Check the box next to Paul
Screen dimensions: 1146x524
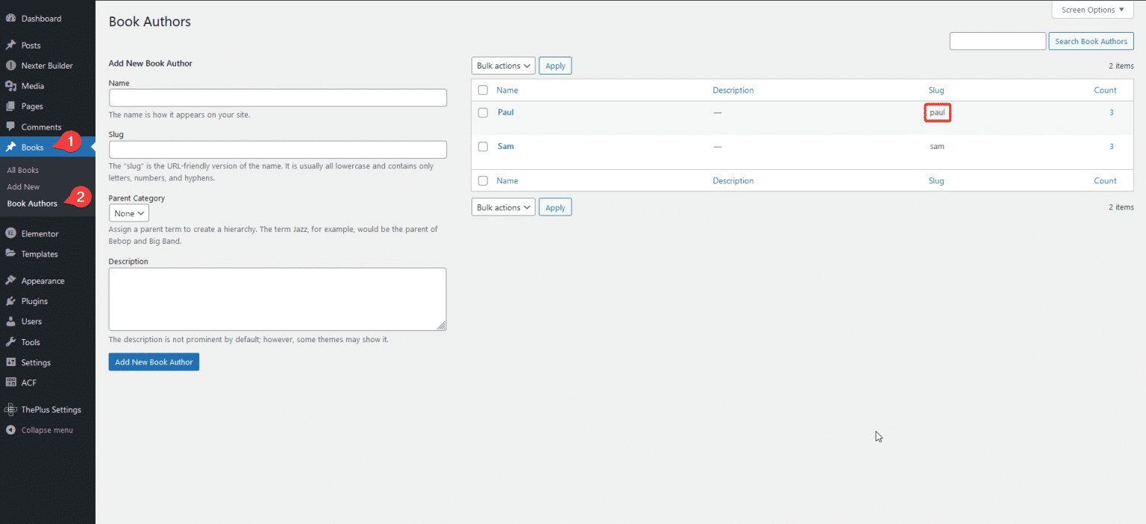pyautogui.click(x=483, y=113)
